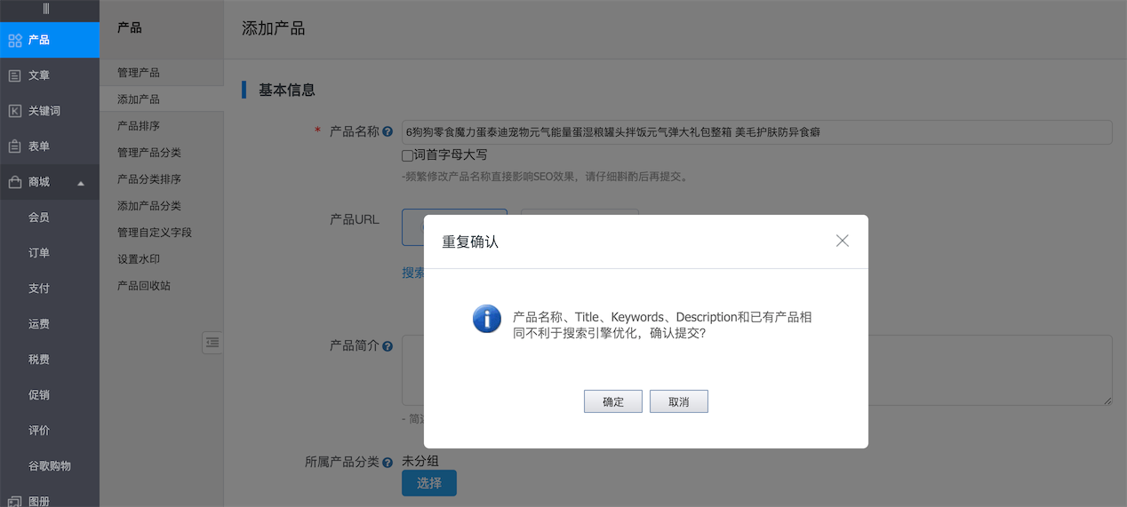Screen dimensions: 1127x507
Task: Click the 选择 category button
Action: pos(428,483)
